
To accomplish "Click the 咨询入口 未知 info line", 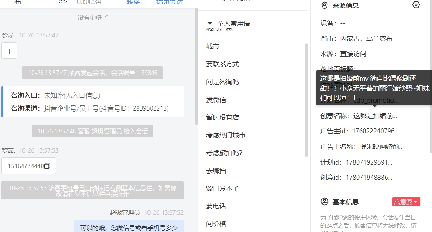I will [55, 95].
